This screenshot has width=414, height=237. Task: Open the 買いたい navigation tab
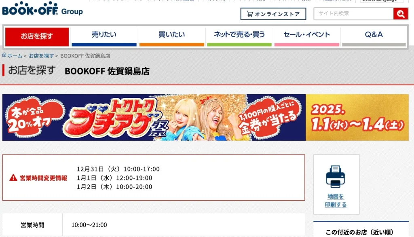(x=171, y=37)
